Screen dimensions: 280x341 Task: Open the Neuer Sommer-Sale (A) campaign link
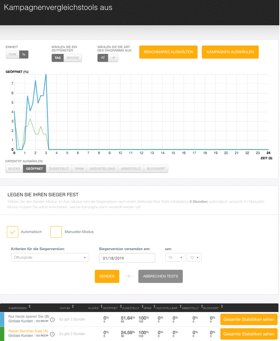28,331
